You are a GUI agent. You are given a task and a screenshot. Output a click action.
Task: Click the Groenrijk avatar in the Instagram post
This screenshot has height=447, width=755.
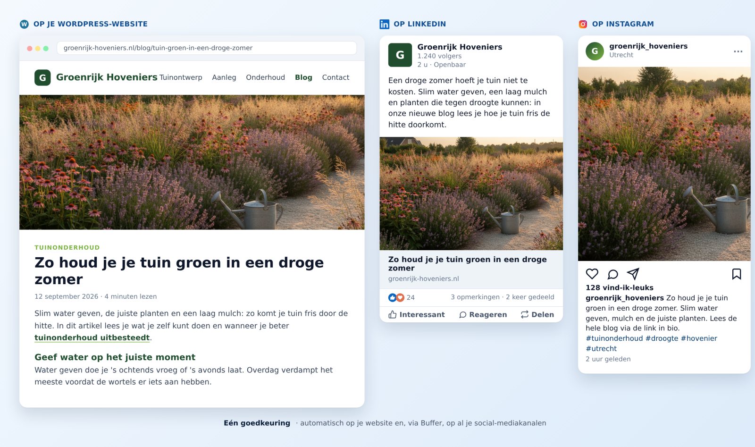595,51
